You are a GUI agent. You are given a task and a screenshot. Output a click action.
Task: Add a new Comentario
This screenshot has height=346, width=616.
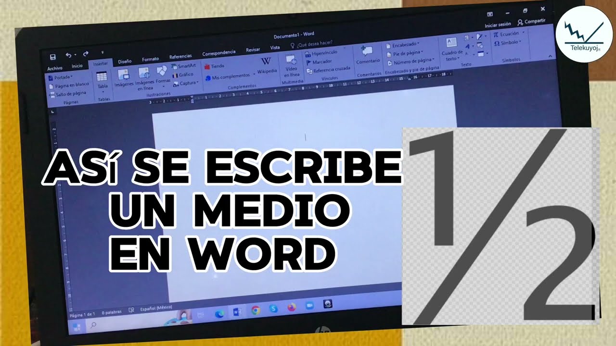click(368, 56)
